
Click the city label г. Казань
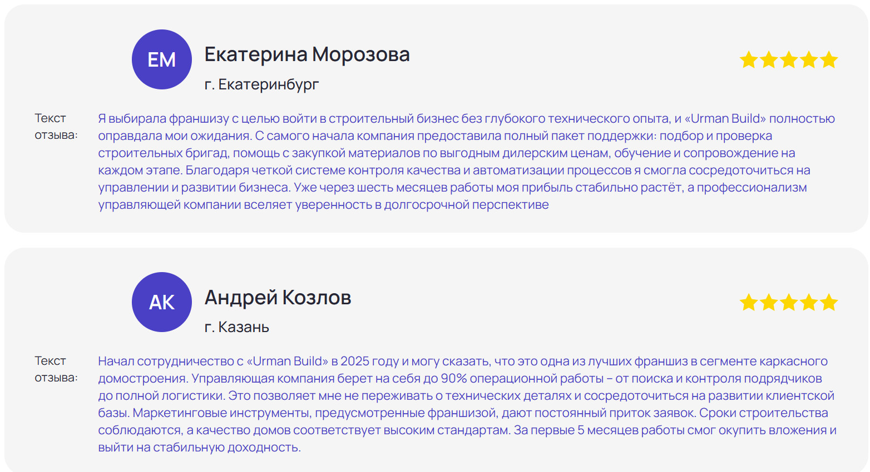pyautogui.click(x=237, y=327)
